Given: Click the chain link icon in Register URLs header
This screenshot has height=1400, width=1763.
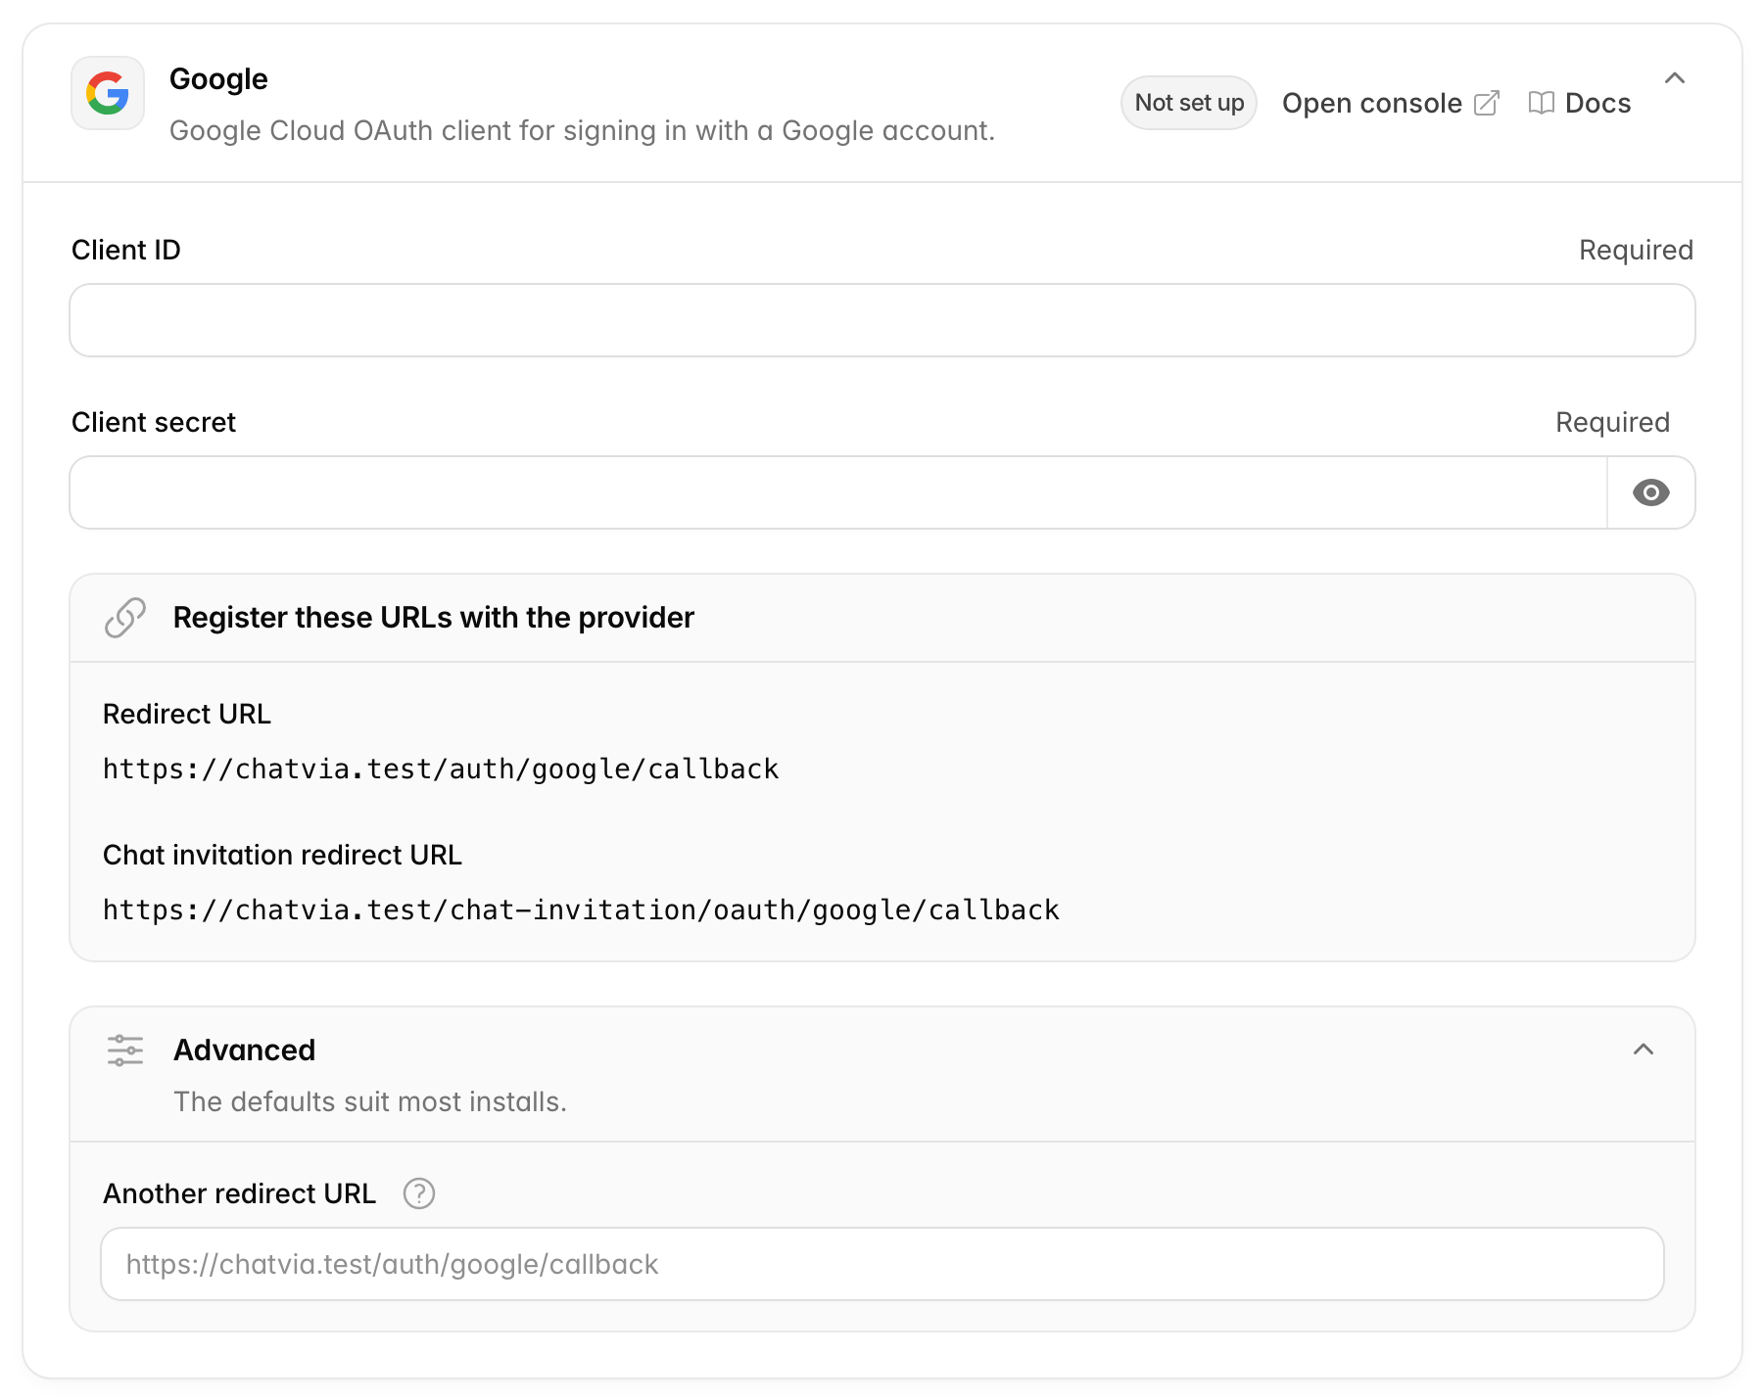Looking at the screenshot, I should (125, 618).
